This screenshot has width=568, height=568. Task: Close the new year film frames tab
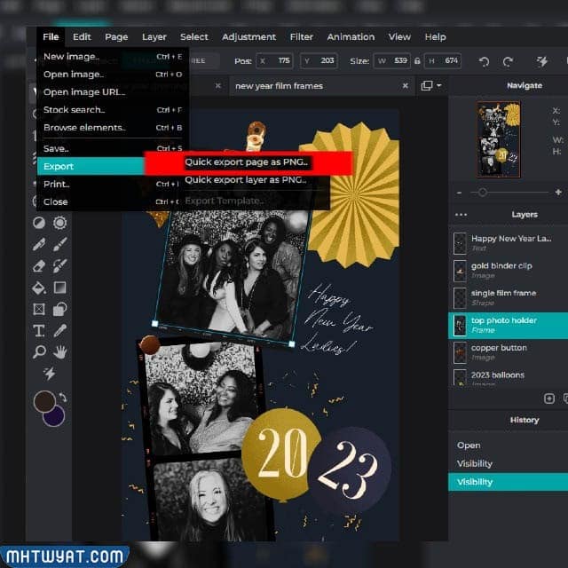click(406, 86)
